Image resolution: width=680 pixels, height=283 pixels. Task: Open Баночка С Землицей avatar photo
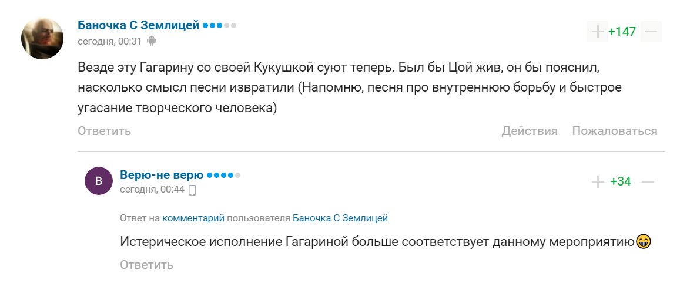[x=42, y=38]
